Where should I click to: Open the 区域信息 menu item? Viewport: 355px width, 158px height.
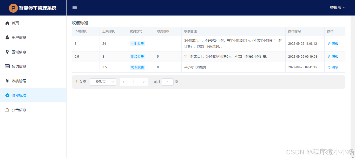click(33, 52)
